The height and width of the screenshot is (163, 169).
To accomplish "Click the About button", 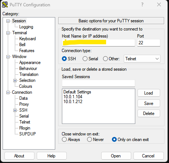I will tap(19, 156).
